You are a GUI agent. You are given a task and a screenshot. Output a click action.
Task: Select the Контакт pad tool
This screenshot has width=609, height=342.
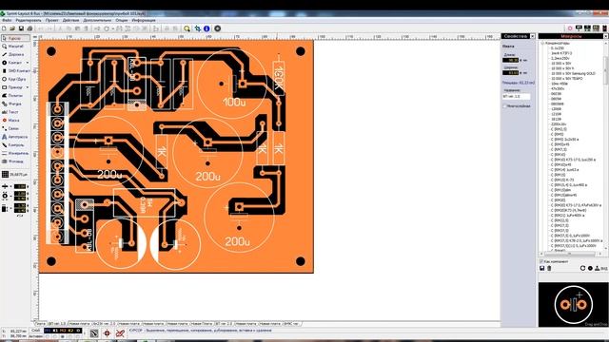click(12, 63)
